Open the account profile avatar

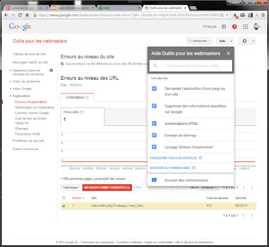pos(256,27)
